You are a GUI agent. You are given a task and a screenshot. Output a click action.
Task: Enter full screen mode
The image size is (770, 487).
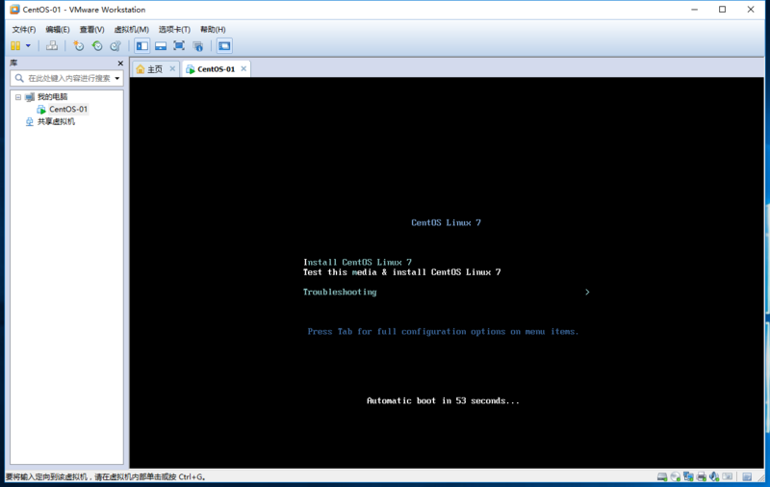[x=179, y=45]
